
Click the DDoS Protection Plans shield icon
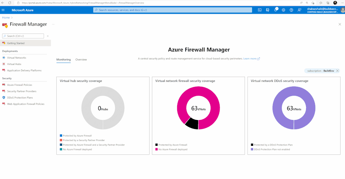[x=4, y=97]
